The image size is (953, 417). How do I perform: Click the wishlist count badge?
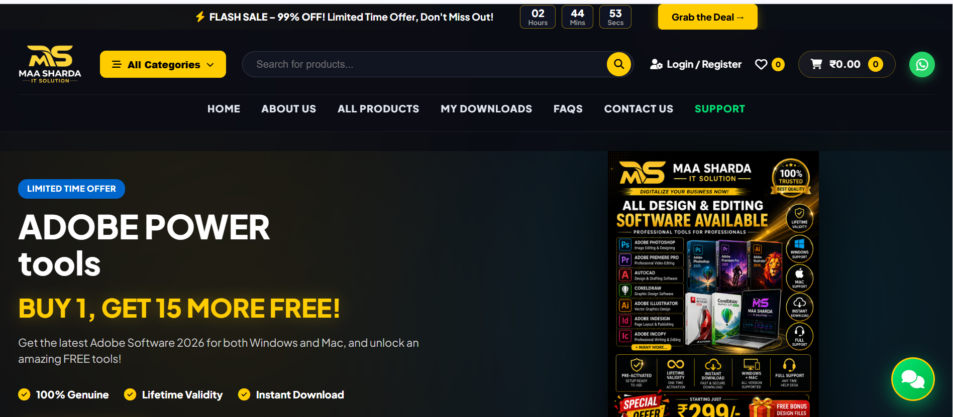(778, 64)
